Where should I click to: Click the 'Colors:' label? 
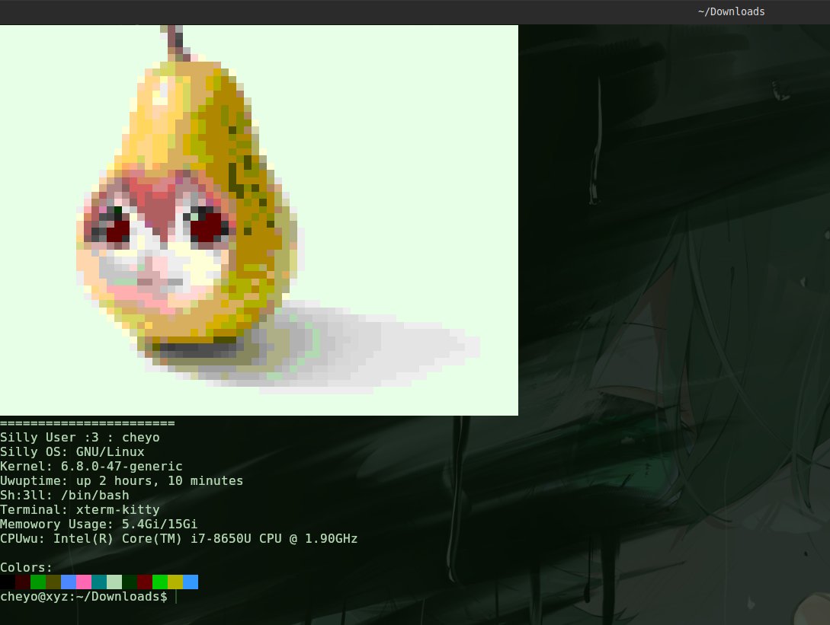[x=27, y=567]
